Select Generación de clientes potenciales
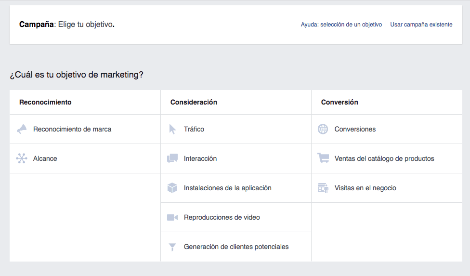The image size is (470, 276). pos(236,247)
